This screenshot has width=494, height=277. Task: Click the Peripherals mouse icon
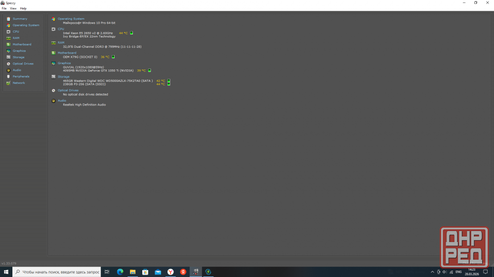click(x=8, y=76)
